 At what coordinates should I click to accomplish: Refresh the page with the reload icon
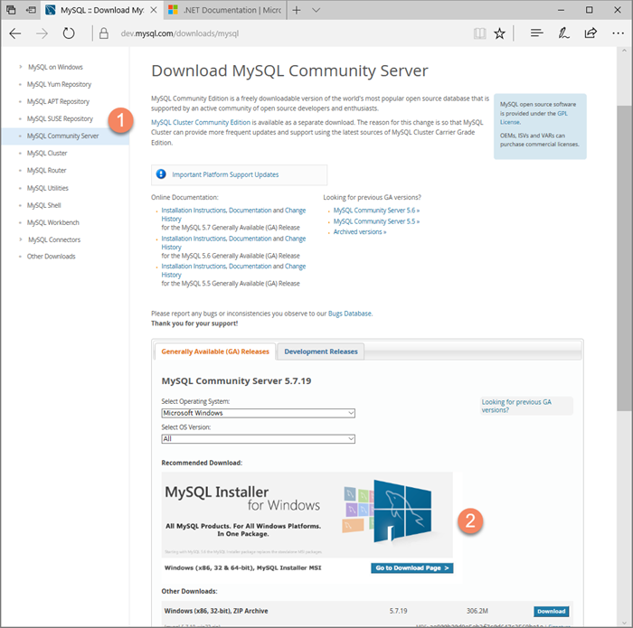(x=69, y=33)
